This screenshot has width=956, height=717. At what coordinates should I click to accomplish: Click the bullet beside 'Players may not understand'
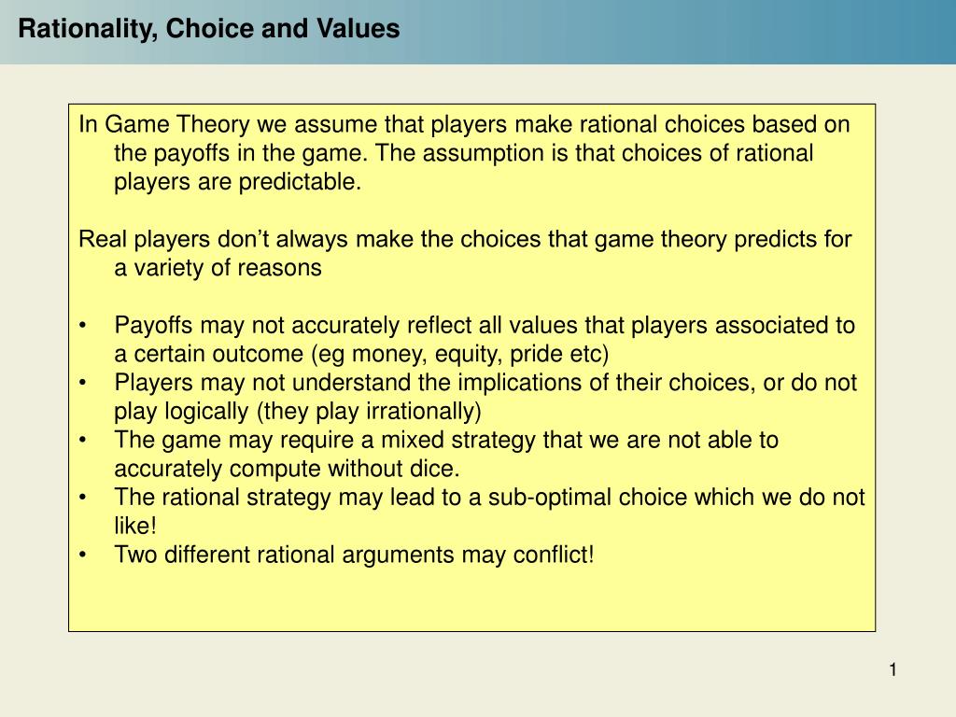coord(82,384)
